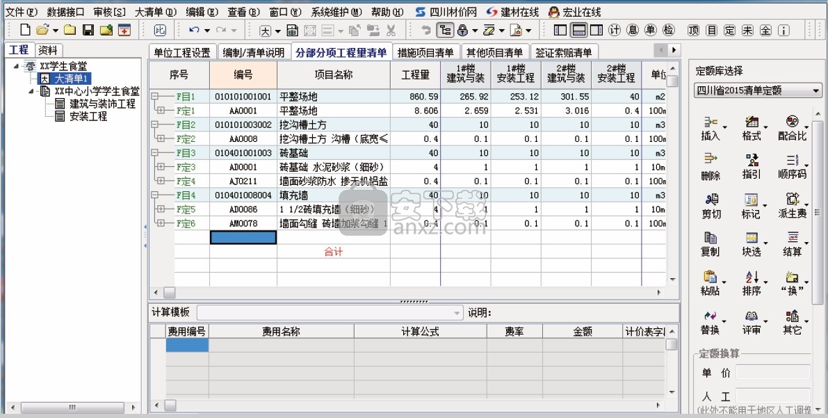Collapse row F目1 expander

coord(155,97)
